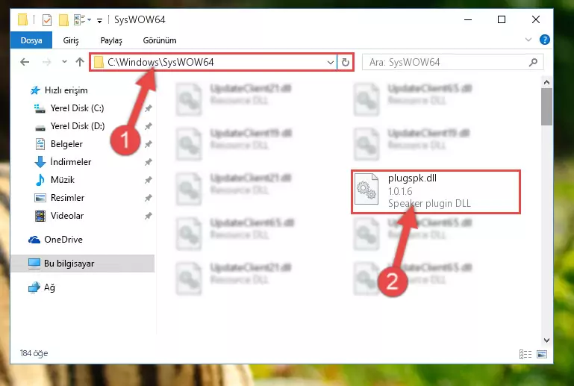Select the plugspk.dll file name
The height and width of the screenshot is (386, 574).
click(x=412, y=178)
